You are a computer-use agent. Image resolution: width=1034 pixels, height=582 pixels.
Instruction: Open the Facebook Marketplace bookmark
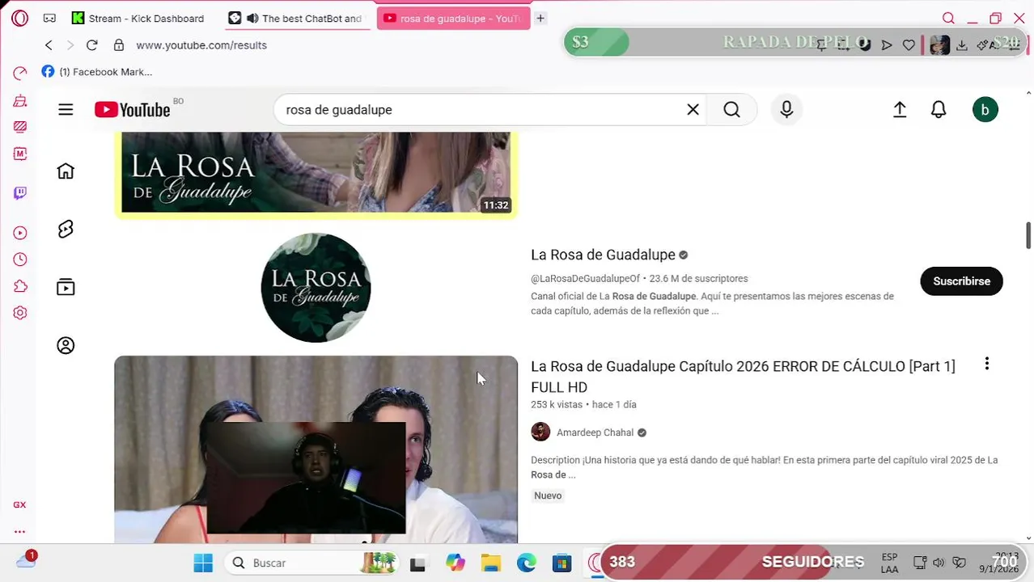coord(97,72)
